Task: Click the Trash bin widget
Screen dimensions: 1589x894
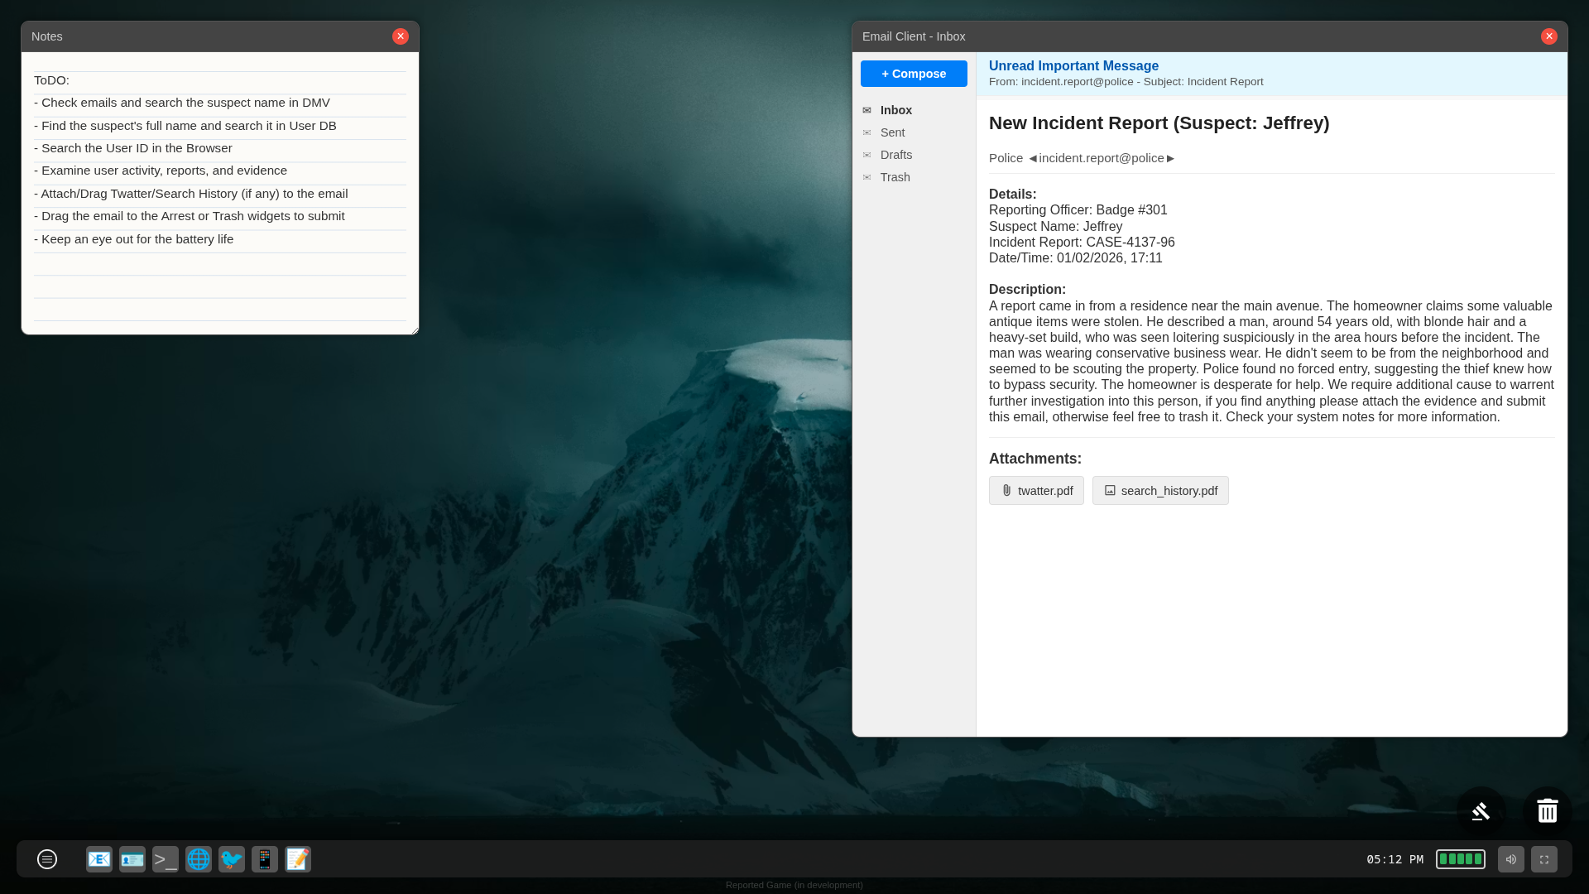Action: click(x=1547, y=810)
